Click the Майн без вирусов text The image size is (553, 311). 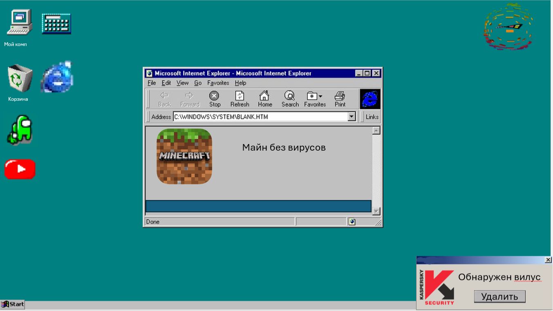[x=284, y=147]
